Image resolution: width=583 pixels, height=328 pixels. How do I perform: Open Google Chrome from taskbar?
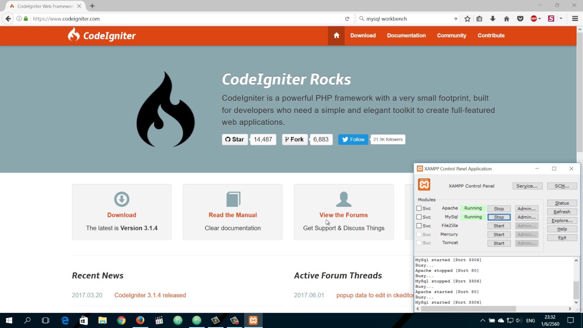(x=121, y=321)
